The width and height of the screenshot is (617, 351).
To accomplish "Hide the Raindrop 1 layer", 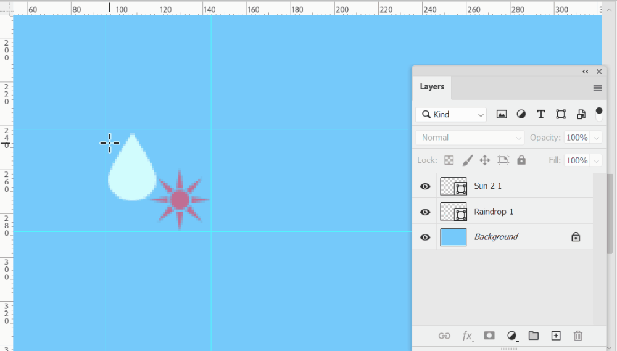I will [425, 212].
